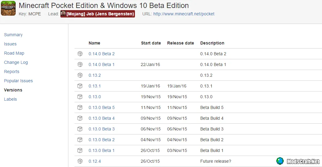Open the minecraft.net/pocket URL link

pos(184,14)
